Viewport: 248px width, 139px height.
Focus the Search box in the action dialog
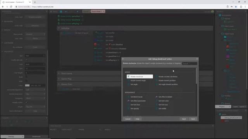pos(189,63)
